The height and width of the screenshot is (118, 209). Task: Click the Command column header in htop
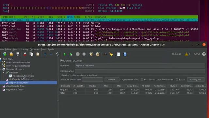coord(101,17)
